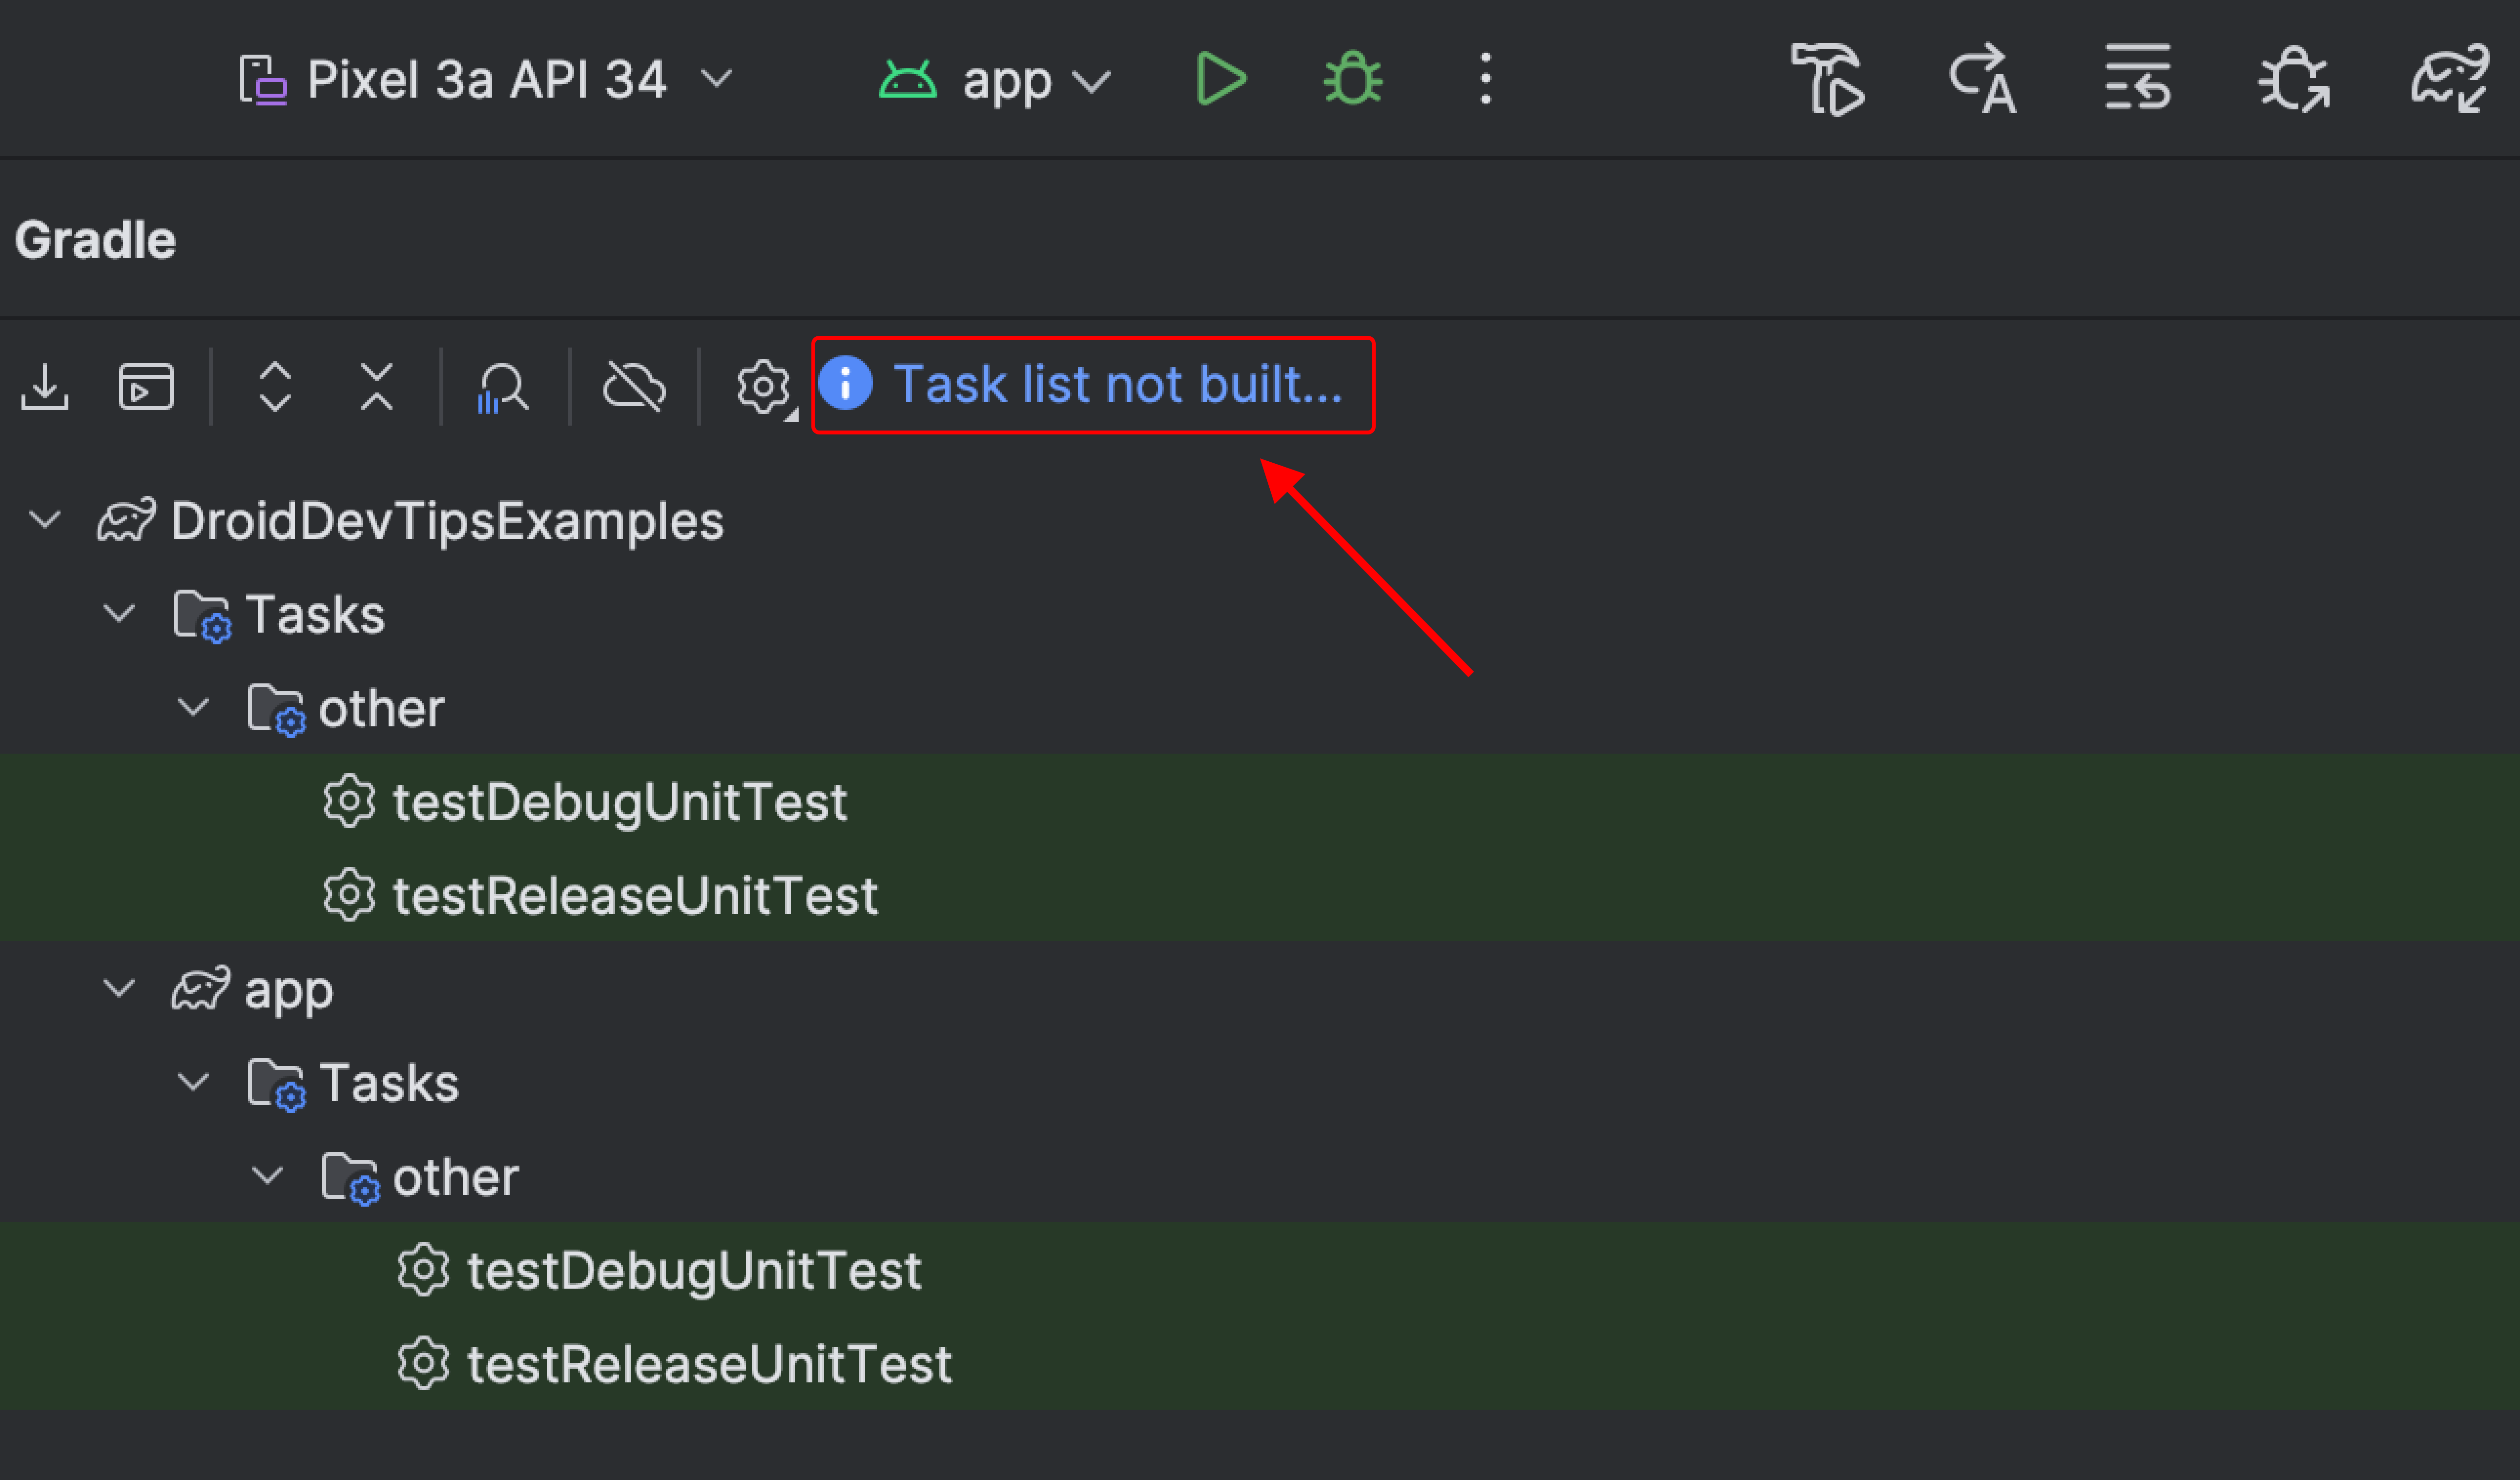Screen dimensions: 2520x1480
Task: Select root testDebugUnitTest task
Action: point(620,802)
